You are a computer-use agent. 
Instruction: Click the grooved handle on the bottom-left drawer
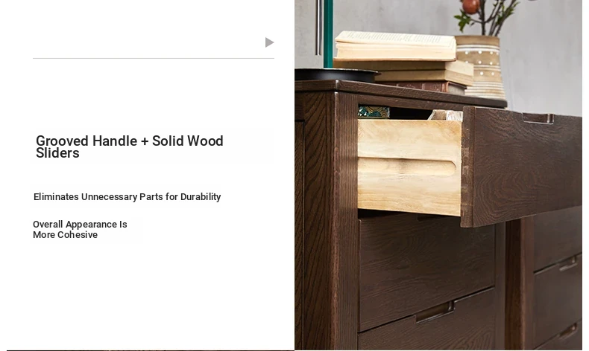[435, 312]
